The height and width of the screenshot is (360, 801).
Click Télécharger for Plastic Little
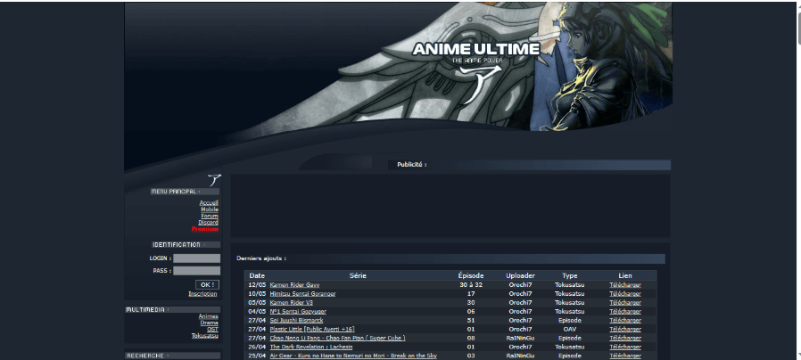click(625, 330)
